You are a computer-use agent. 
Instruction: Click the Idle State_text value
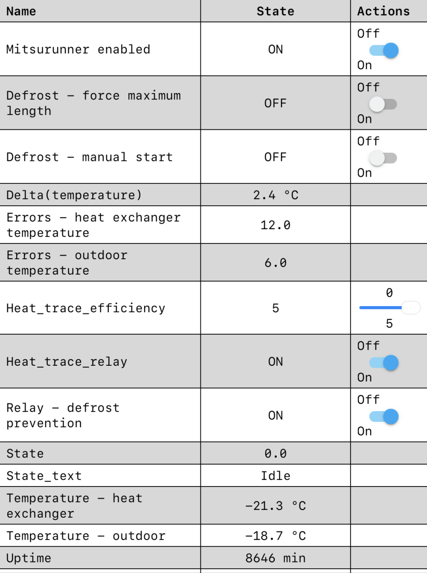pos(275,476)
